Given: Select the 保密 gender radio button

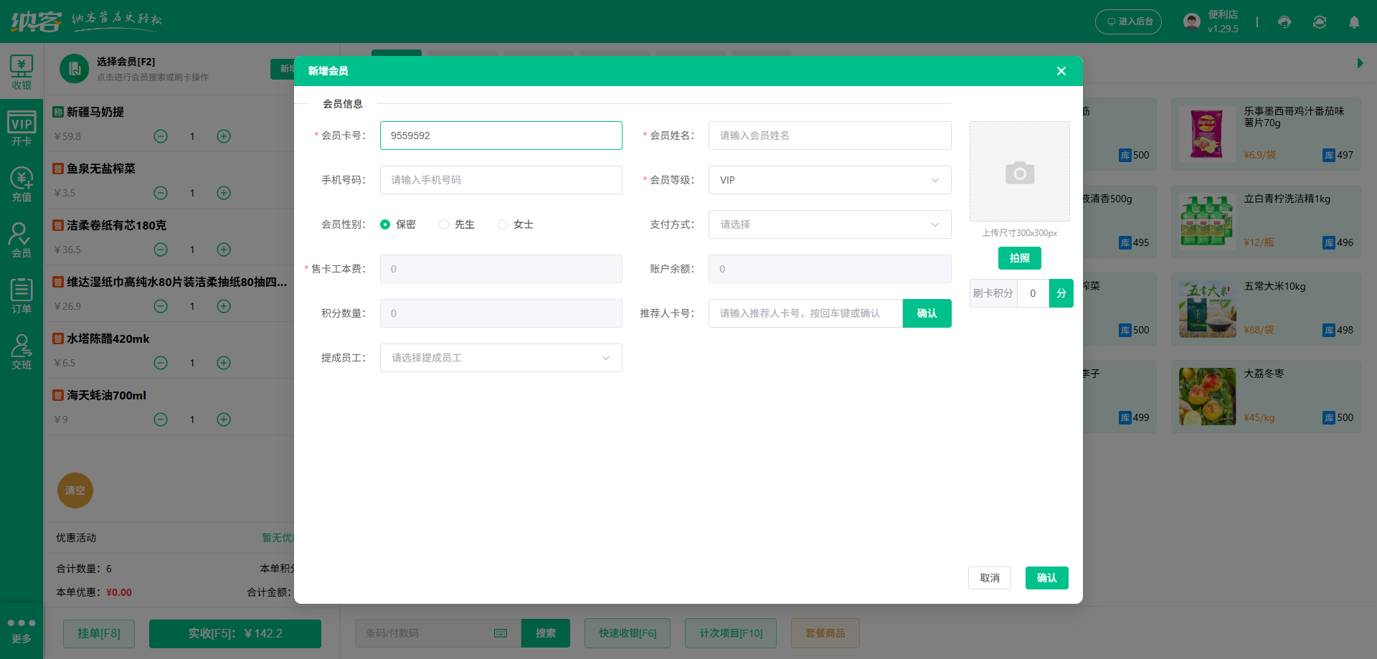Looking at the screenshot, I should pos(385,224).
